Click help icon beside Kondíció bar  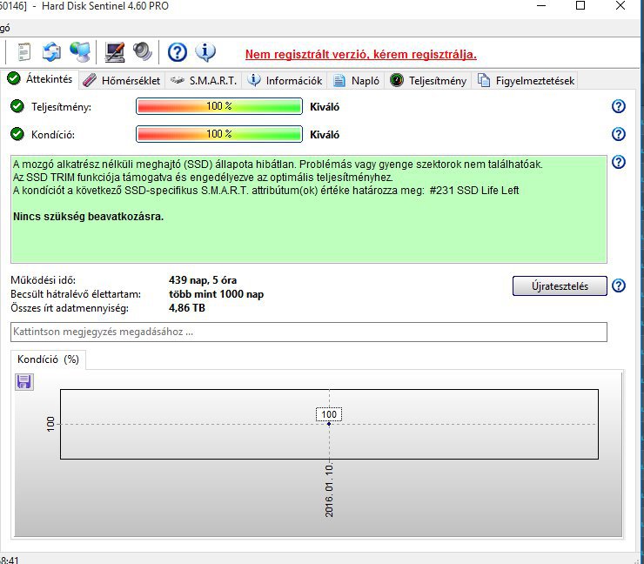[x=618, y=134]
